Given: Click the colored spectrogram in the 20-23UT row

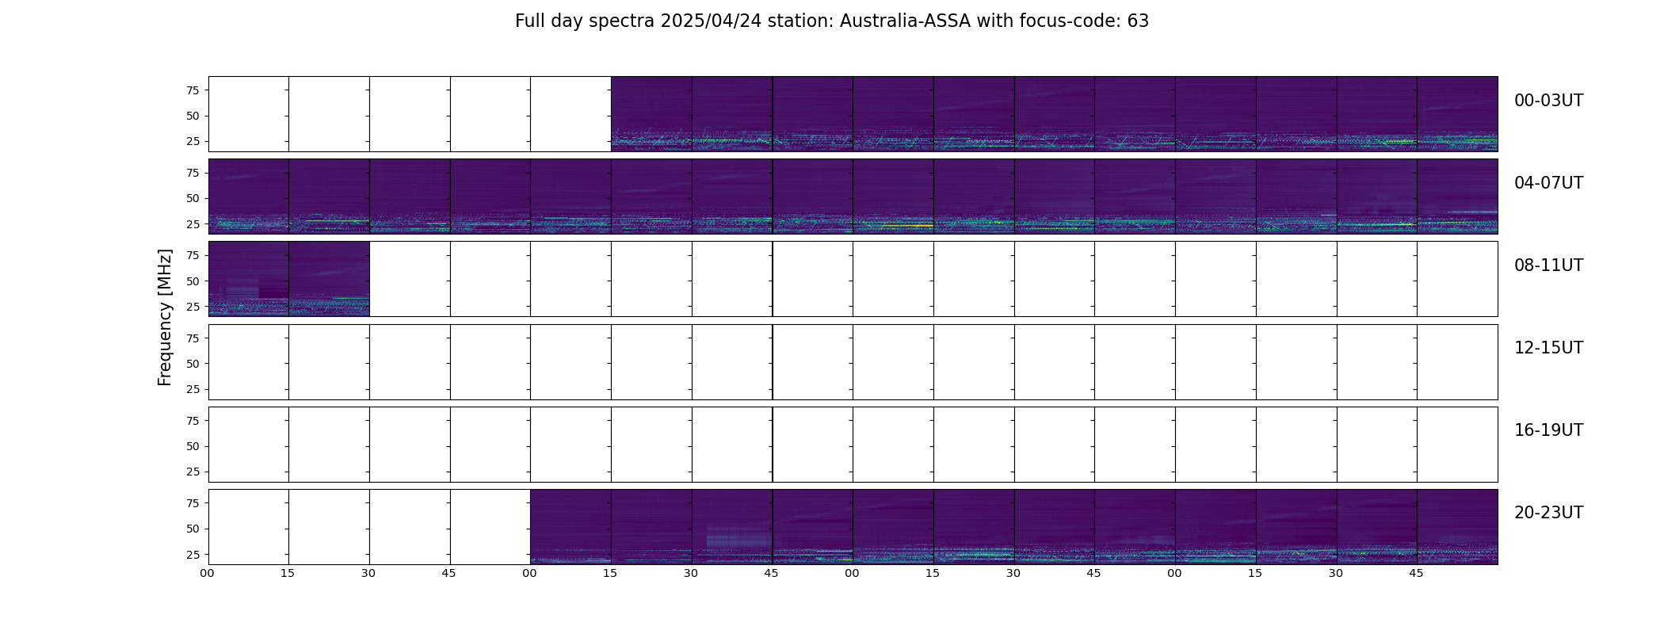Looking at the screenshot, I should tap(1014, 527).
